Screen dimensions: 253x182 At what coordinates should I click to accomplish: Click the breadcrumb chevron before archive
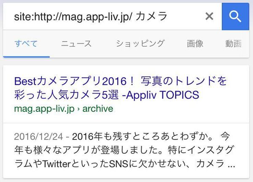(x=78, y=109)
